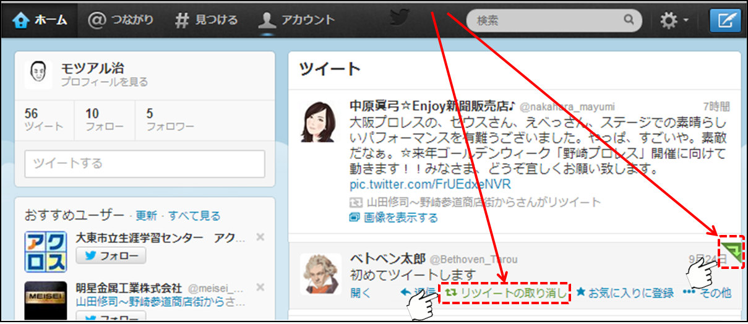Screen dimensions: 748x324
Task: Open the settings gear dropdown
Action: (x=673, y=20)
